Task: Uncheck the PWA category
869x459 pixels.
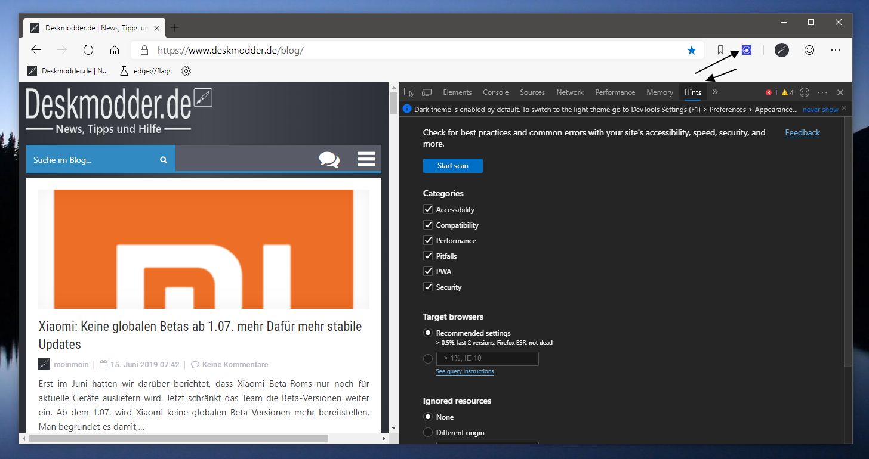Action: [428, 272]
